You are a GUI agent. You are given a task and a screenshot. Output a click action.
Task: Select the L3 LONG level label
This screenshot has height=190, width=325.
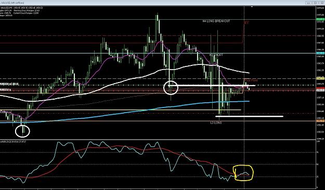216,123
